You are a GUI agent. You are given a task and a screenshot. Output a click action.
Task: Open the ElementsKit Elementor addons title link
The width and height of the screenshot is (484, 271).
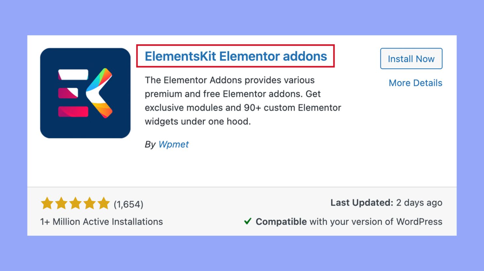pyautogui.click(x=235, y=56)
